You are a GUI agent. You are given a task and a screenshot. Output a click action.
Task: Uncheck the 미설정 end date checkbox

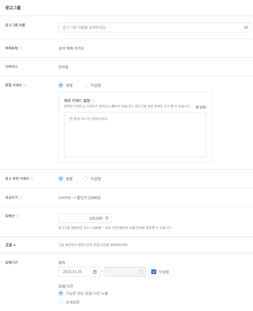(x=153, y=272)
